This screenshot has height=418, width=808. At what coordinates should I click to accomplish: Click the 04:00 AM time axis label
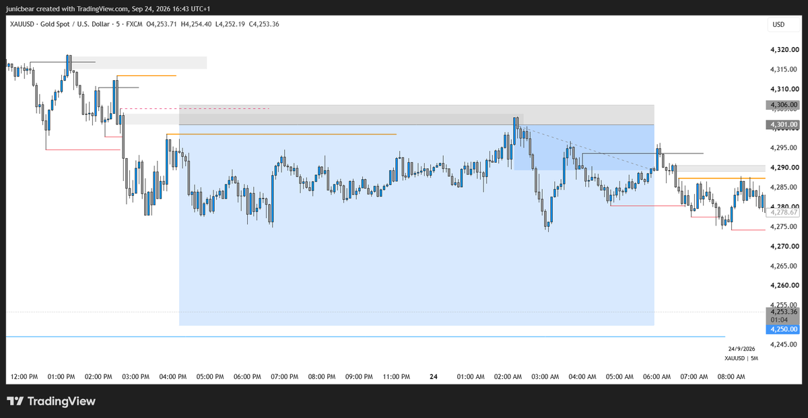point(582,377)
